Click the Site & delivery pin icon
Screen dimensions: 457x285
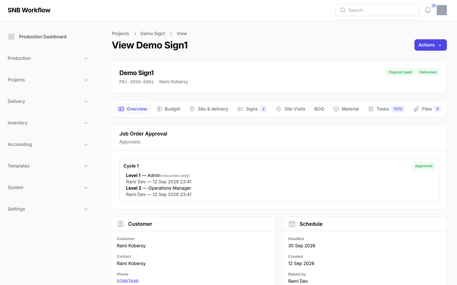tap(192, 109)
